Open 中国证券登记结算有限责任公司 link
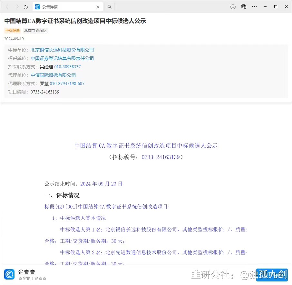This screenshot has width=292, height=285. click(62, 58)
